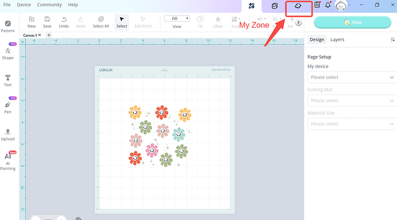Add a new canvas tab
Screen dimensions: 397x220
tap(49, 35)
